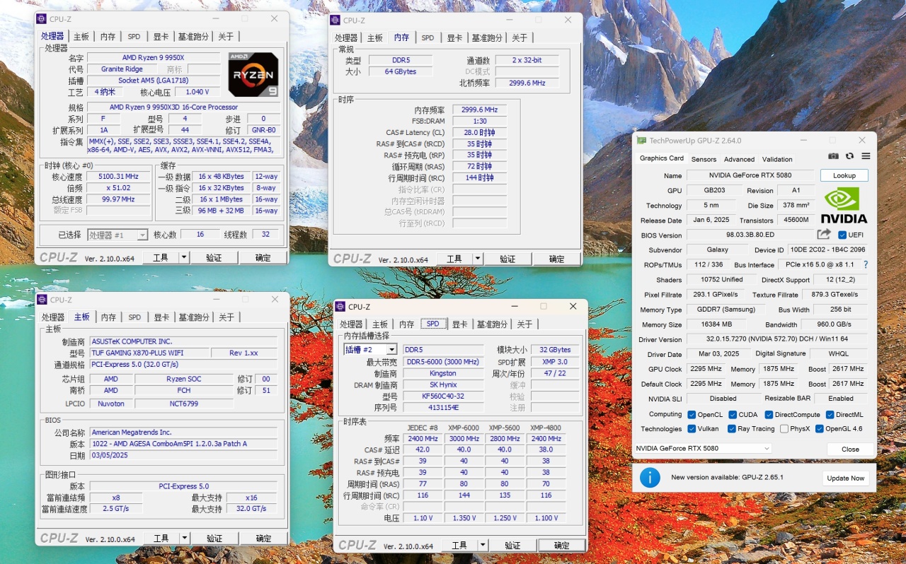The width and height of the screenshot is (906, 564).
Task: Open the GPU-Z hamburger menu
Action: [866, 156]
